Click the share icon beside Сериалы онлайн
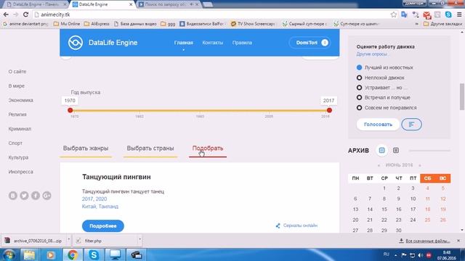The width and height of the screenshot is (465, 261). tap(278, 225)
